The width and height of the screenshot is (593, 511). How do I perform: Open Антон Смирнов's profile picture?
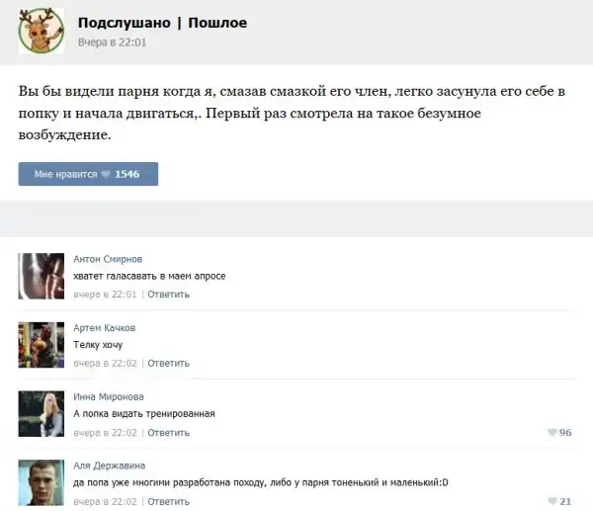click(42, 276)
